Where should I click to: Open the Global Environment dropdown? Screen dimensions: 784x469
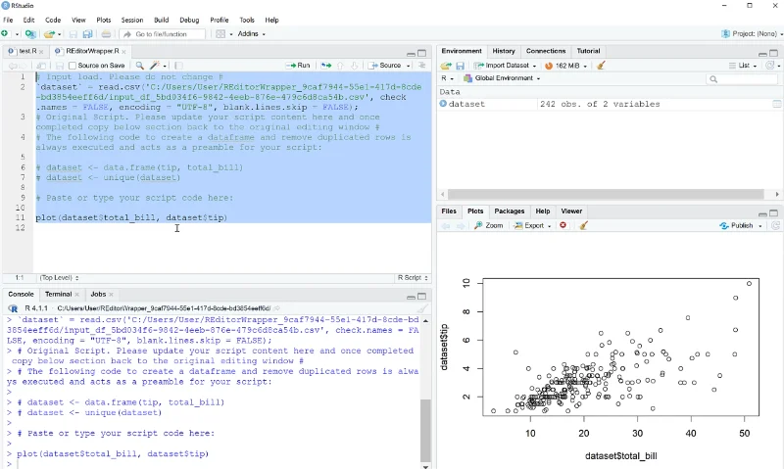(502, 78)
